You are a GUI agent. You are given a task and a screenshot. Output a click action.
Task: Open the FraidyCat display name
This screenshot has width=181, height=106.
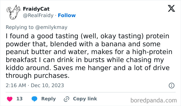[x=36, y=9]
